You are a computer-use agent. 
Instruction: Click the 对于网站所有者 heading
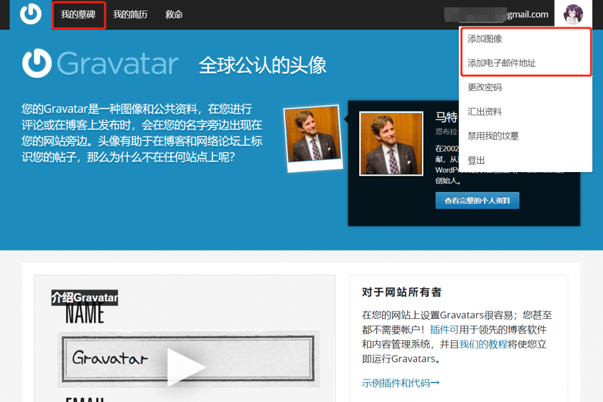(402, 292)
